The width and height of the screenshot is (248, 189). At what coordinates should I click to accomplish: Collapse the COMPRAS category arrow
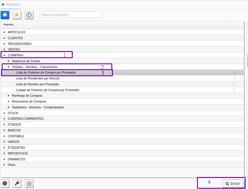(x=4, y=55)
